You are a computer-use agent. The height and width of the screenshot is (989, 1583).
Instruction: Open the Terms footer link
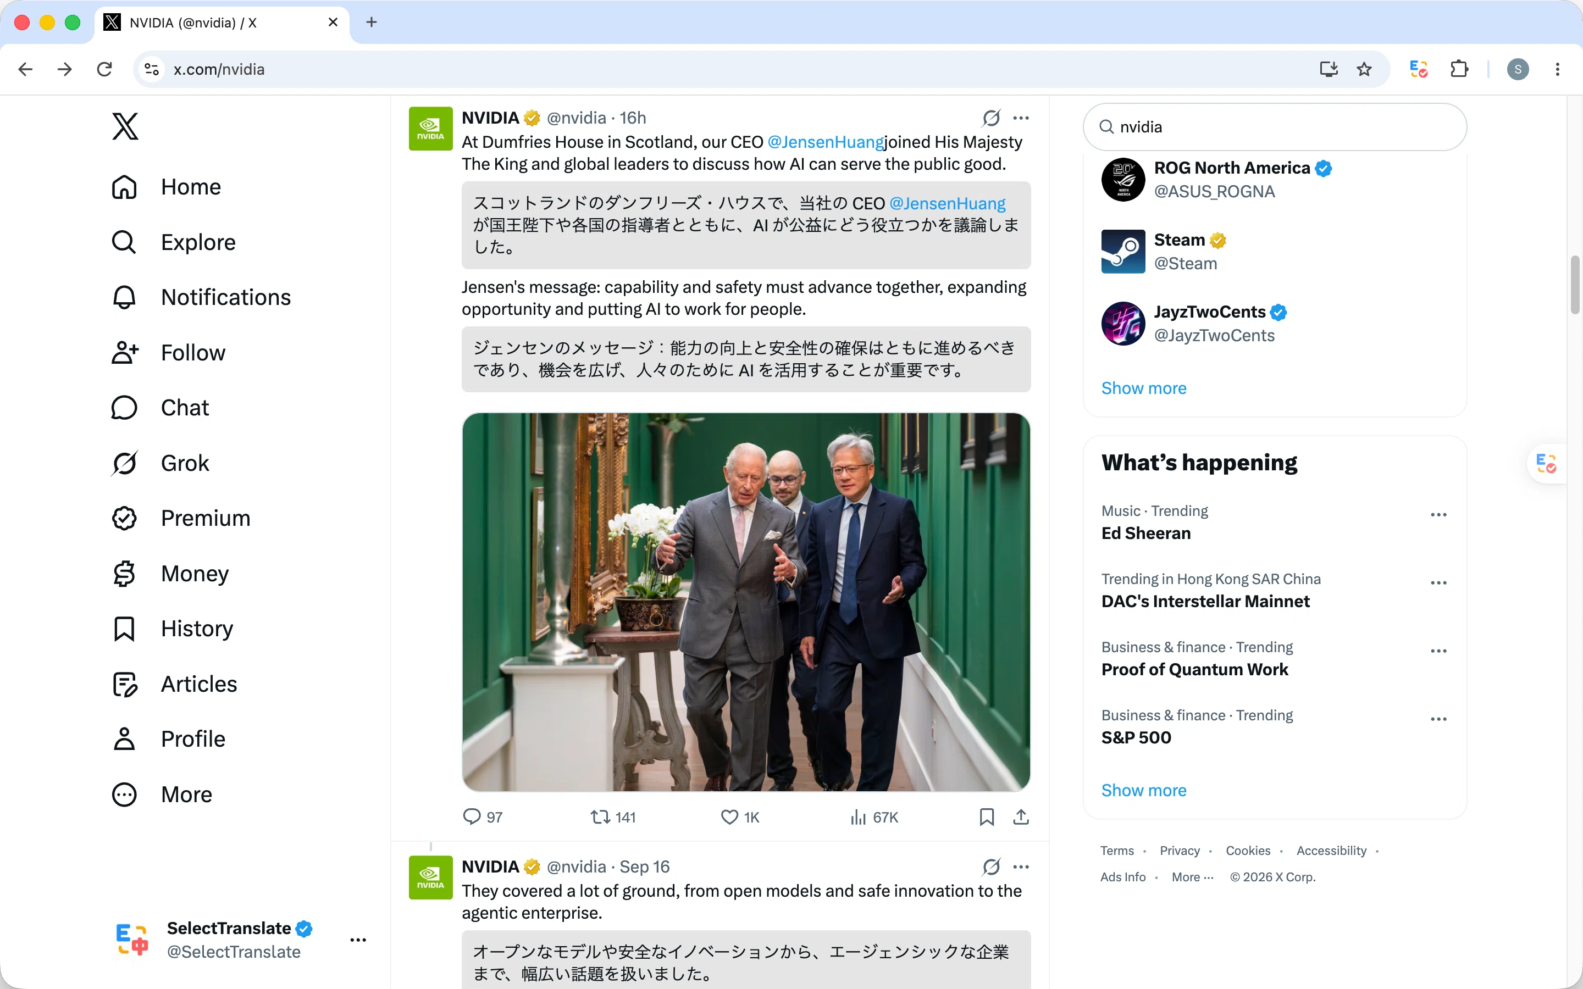pyautogui.click(x=1116, y=851)
